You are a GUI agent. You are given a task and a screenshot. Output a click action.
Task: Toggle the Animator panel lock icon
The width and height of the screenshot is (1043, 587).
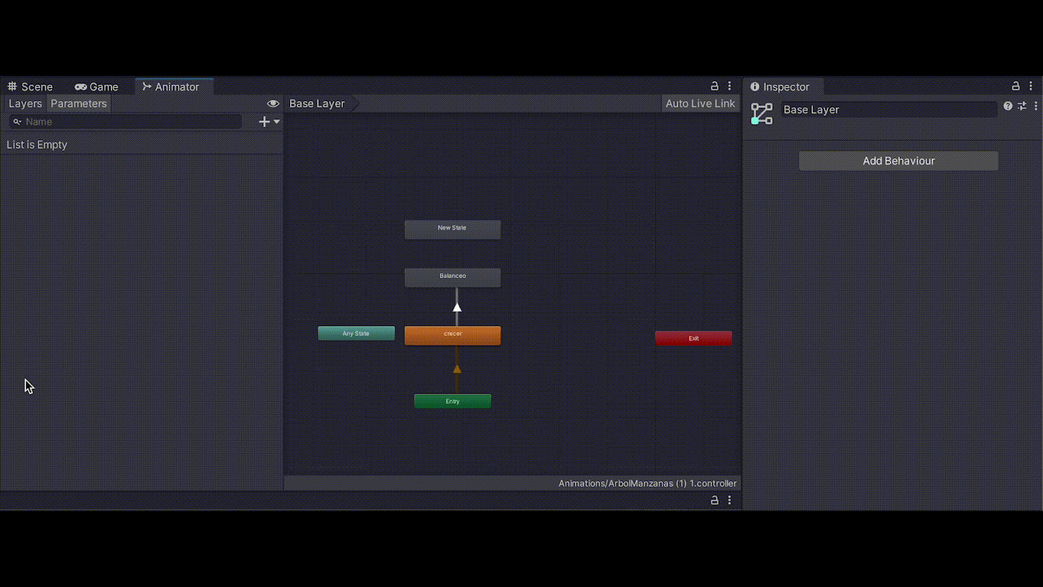714,86
